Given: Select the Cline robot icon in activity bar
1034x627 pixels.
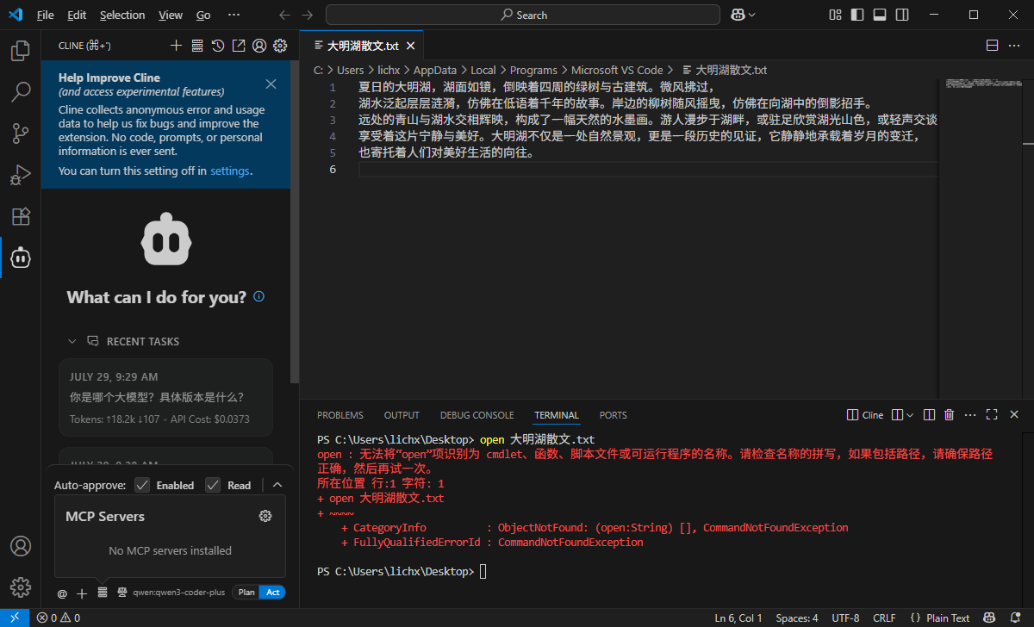Looking at the screenshot, I should pyautogui.click(x=20, y=258).
